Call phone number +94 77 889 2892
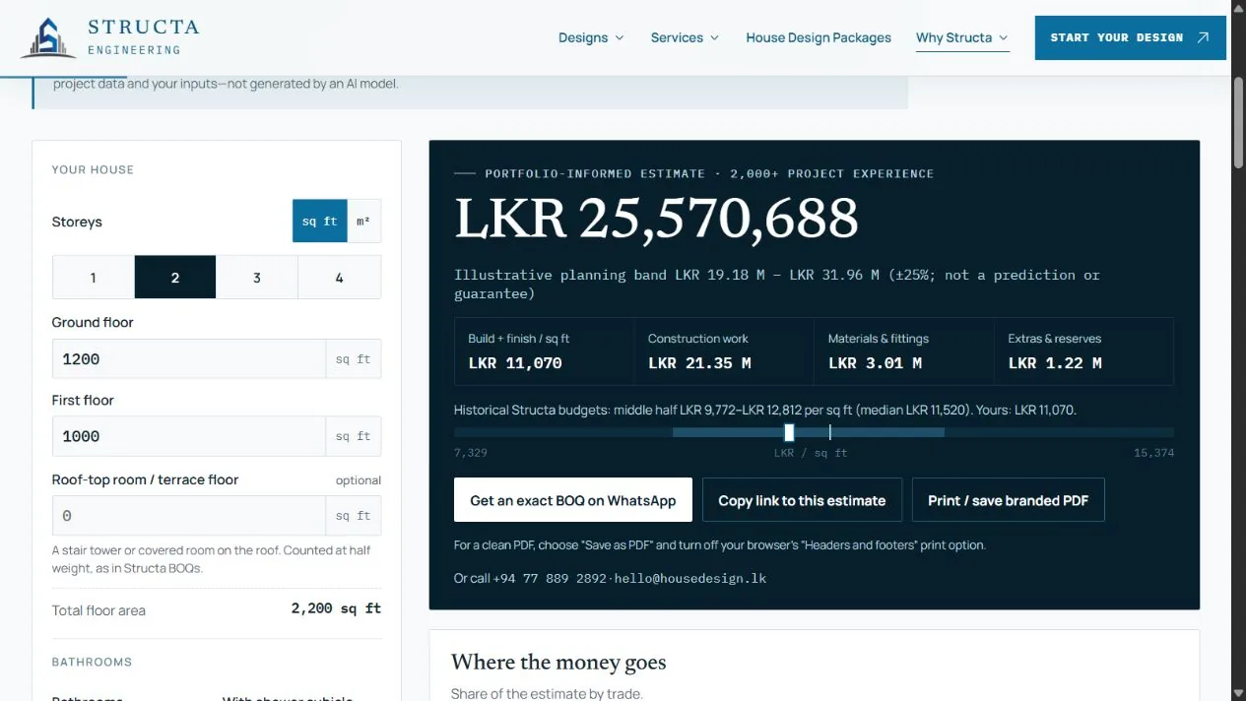 coord(550,578)
